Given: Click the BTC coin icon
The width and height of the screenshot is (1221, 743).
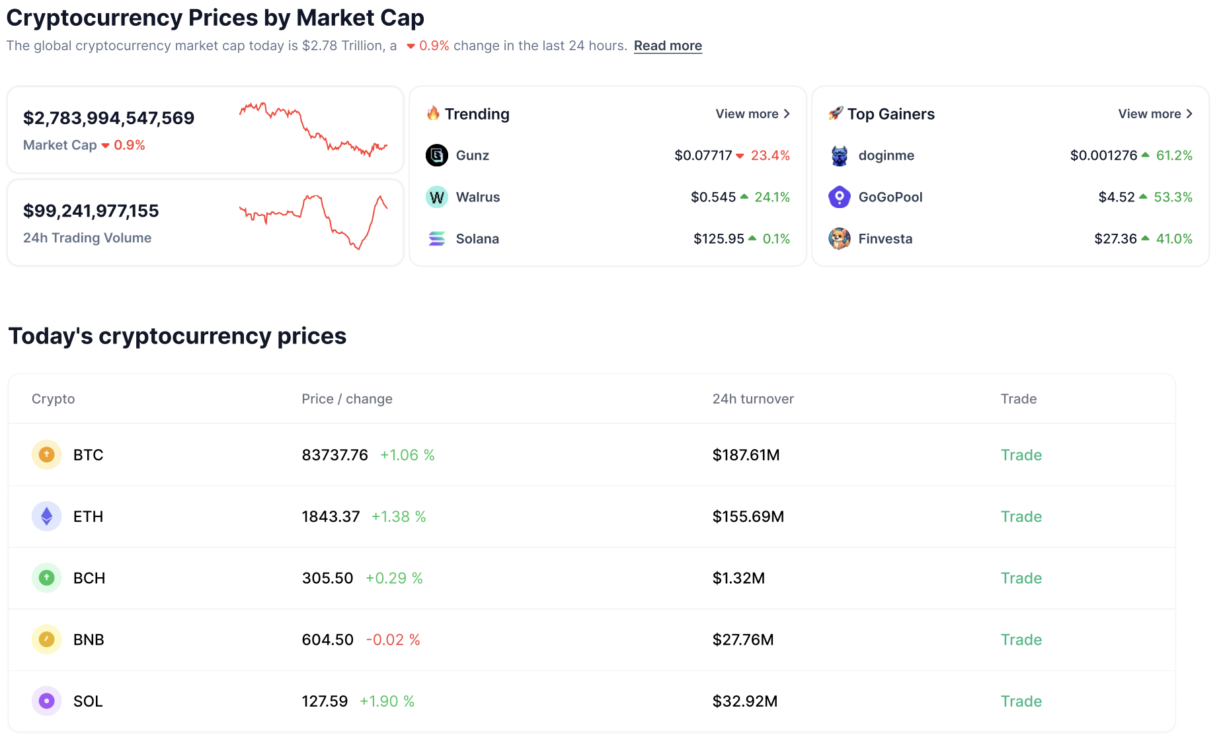Looking at the screenshot, I should (46, 454).
